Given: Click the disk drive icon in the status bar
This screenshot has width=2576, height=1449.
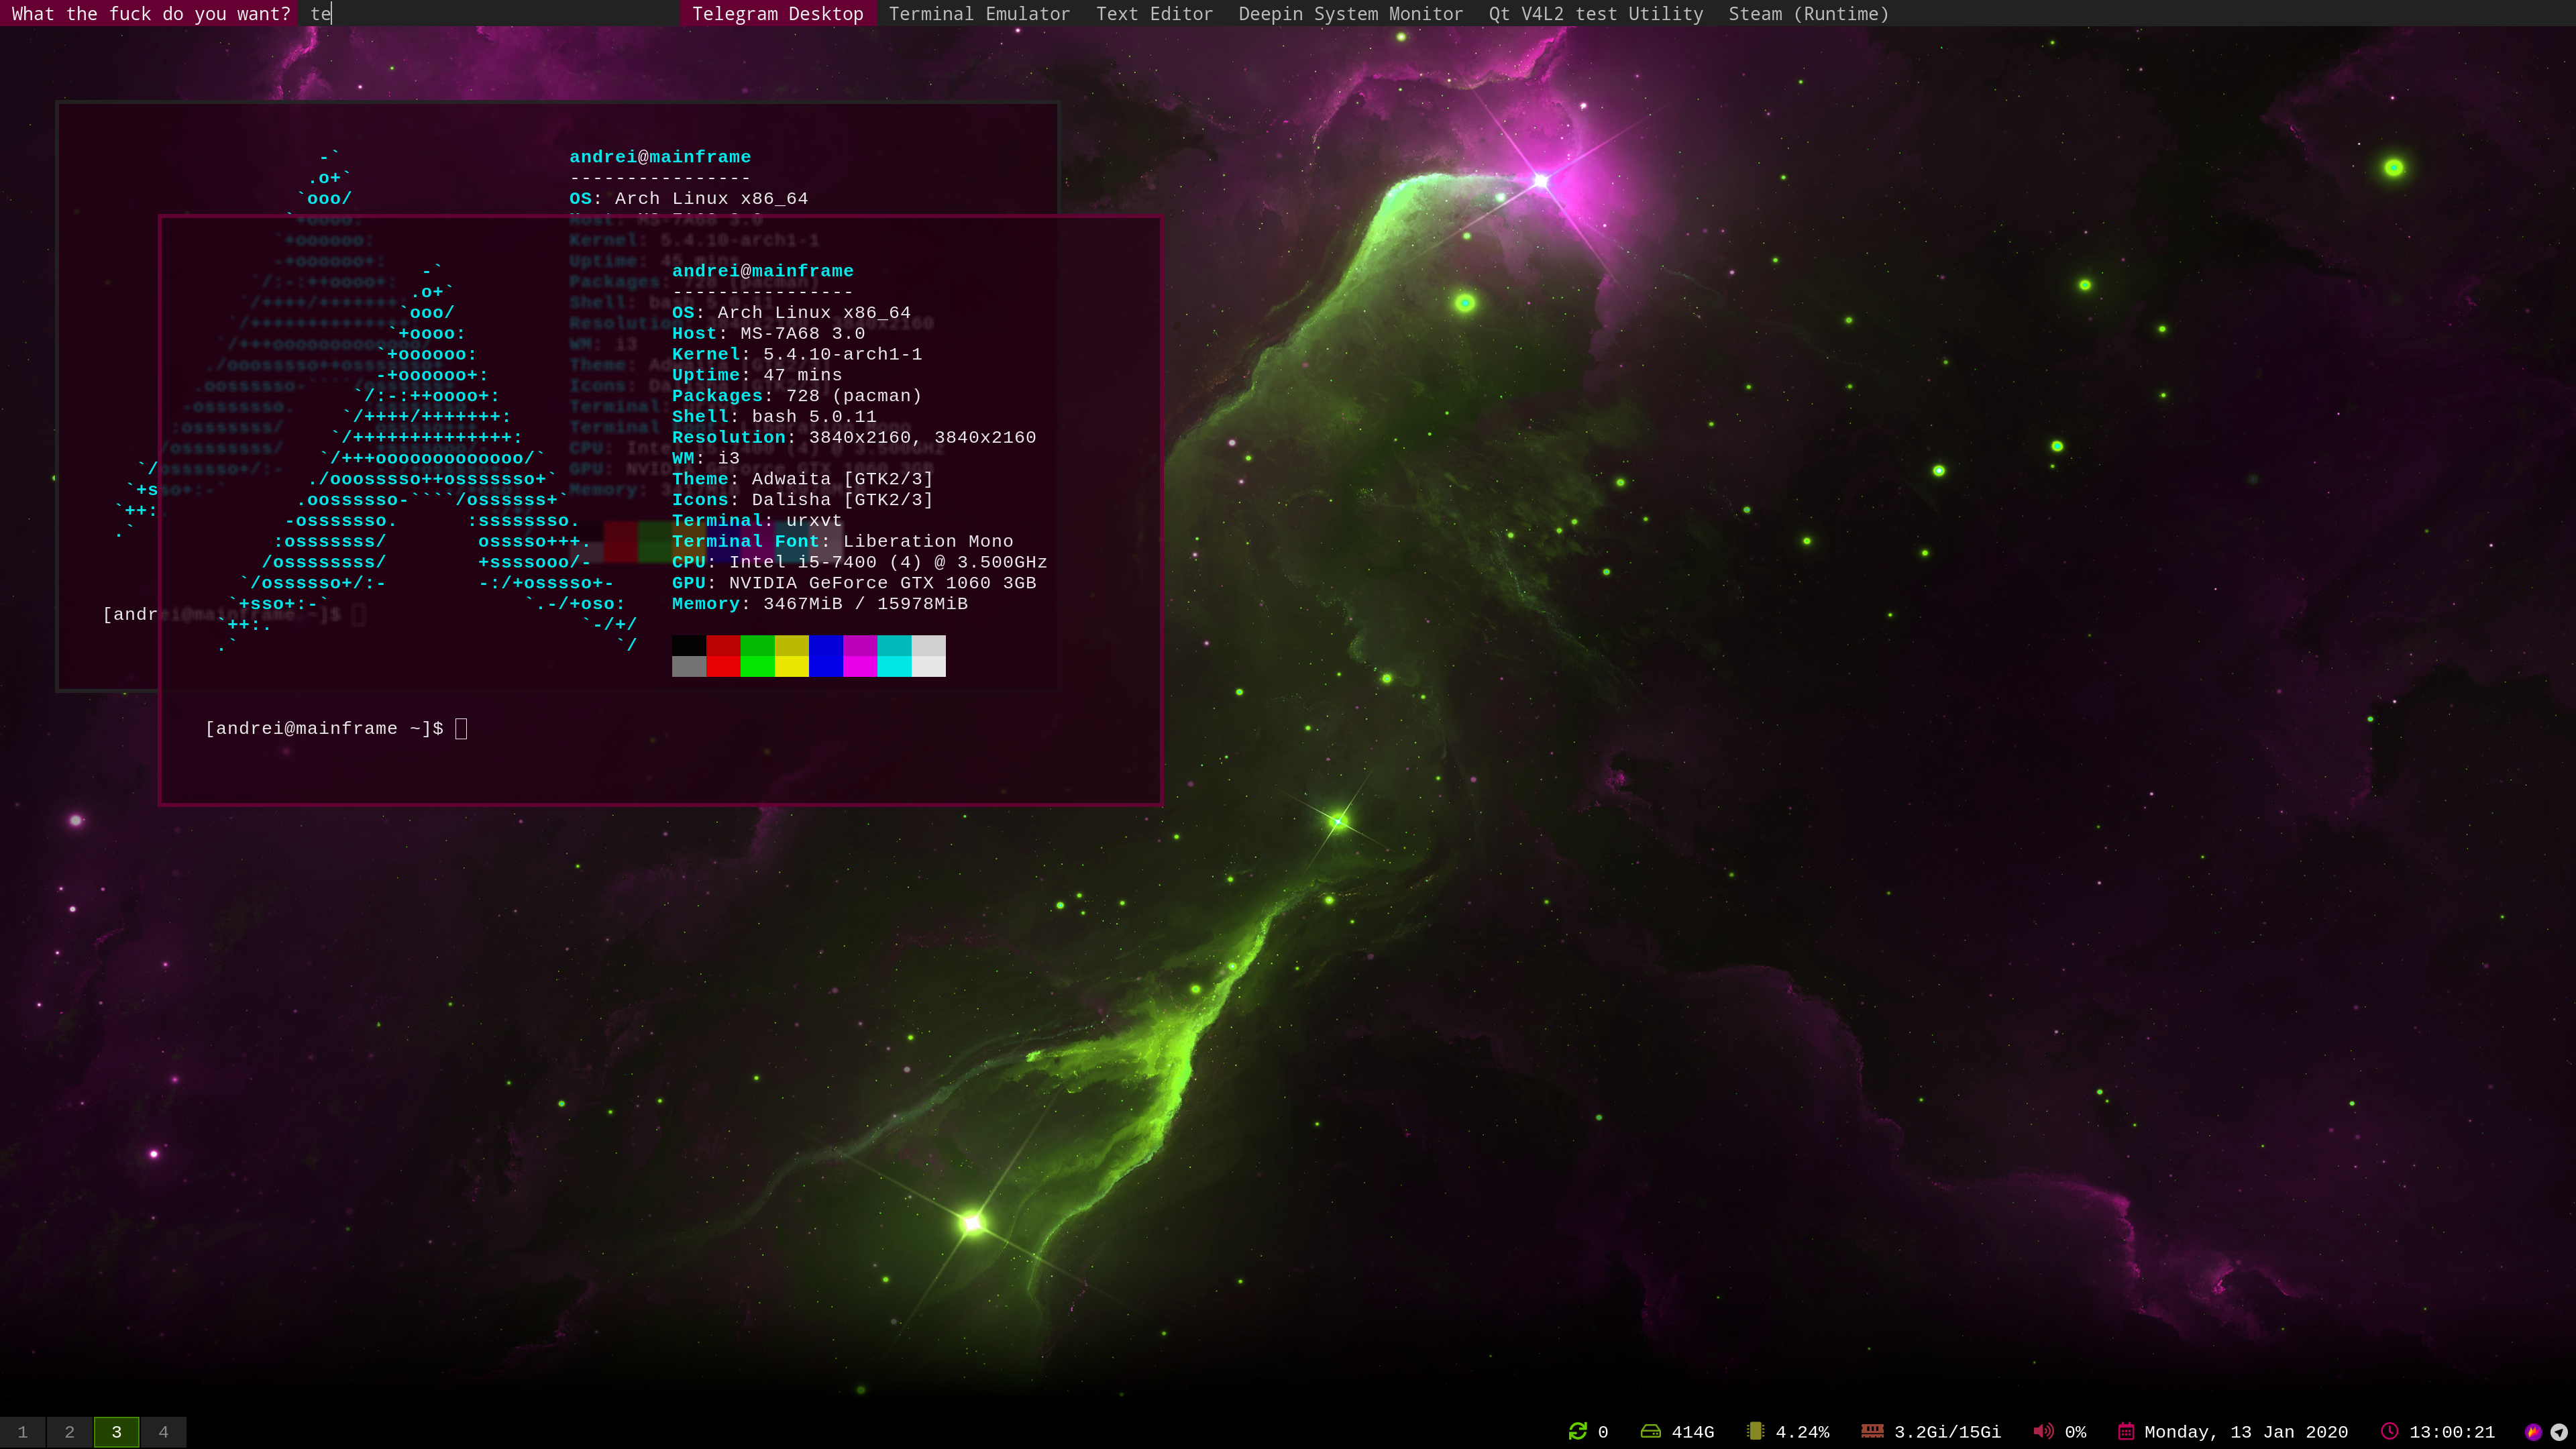Looking at the screenshot, I should 1650,1431.
